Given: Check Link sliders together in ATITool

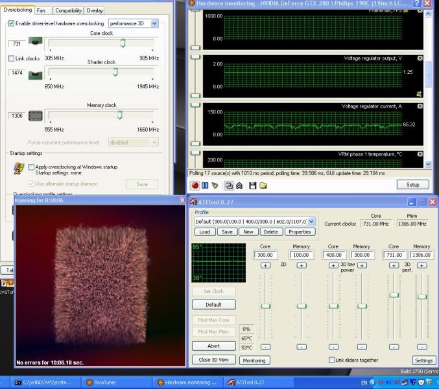Looking at the screenshot, I should 331,360.
